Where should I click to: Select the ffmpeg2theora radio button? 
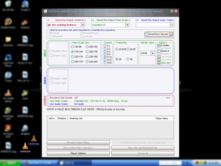coord(81,33)
